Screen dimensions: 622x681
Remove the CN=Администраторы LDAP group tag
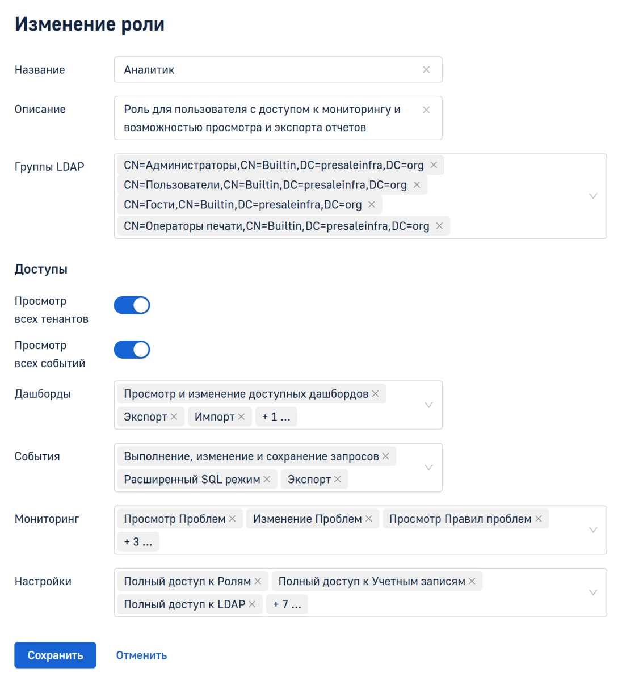pyautogui.click(x=434, y=165)
